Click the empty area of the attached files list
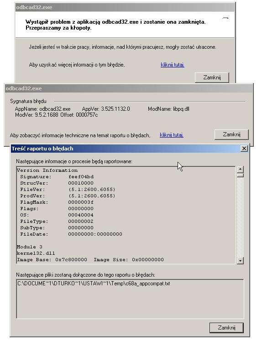The image size is (257, 340). (130, 304)
